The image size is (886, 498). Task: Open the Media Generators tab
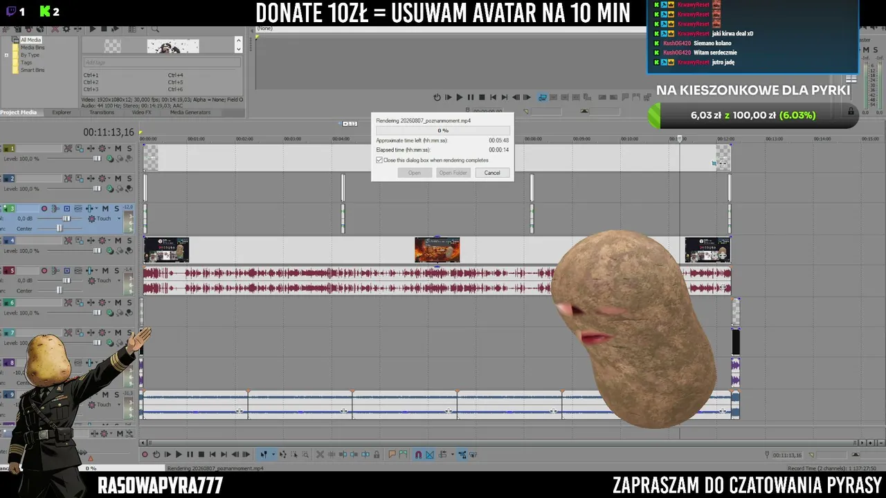coord(190,112)
